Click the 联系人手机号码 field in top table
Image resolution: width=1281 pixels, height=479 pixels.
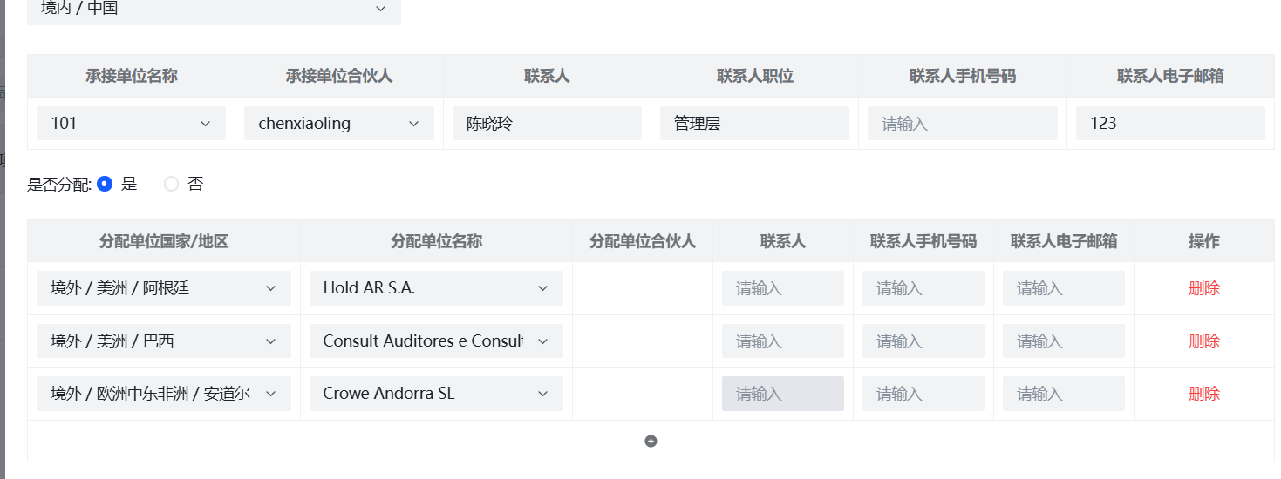point(962,124)
